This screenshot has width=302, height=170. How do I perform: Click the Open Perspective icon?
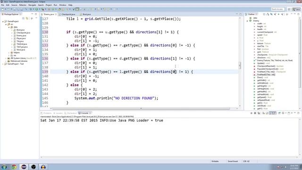(x=289, y=9)
